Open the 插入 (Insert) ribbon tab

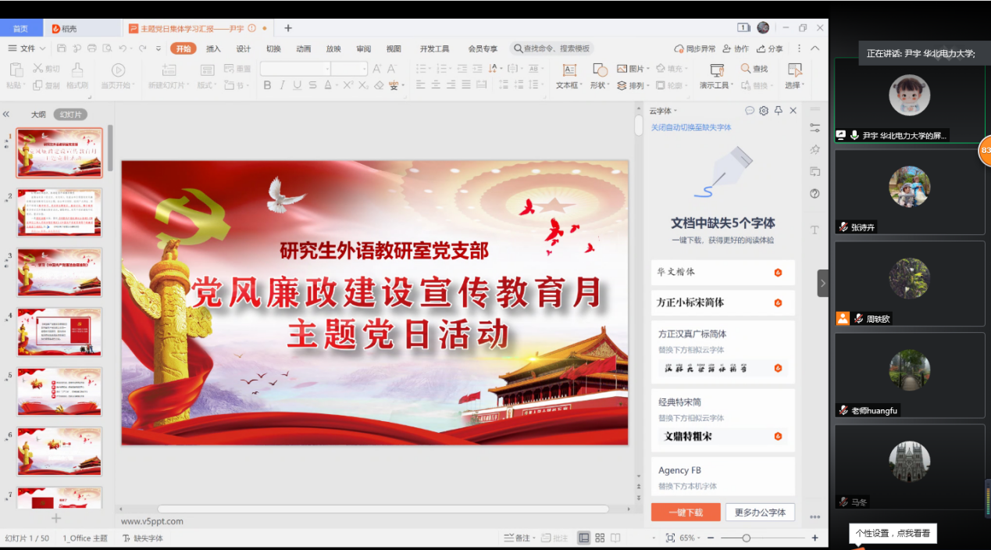coord(213,48)
